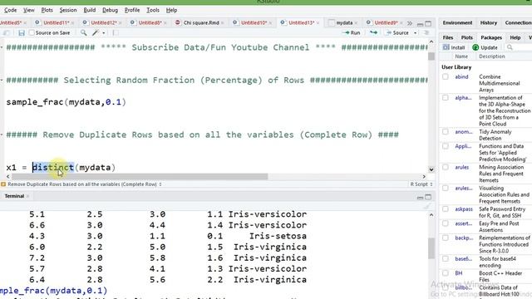
Task: Close the Untitled13 tab
Action: point(318,23)
